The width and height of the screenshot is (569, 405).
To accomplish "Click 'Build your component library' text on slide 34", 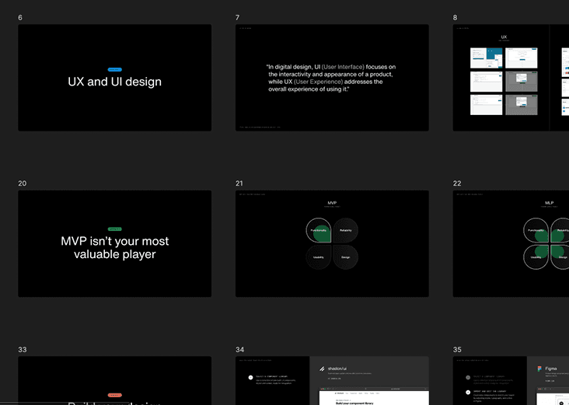I will tap(354, 403).
